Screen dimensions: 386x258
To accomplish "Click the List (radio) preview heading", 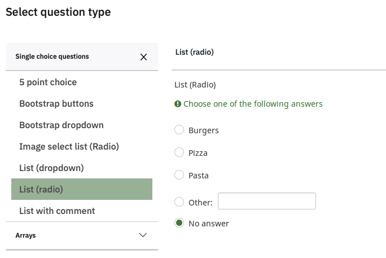I will click(194, 52).
